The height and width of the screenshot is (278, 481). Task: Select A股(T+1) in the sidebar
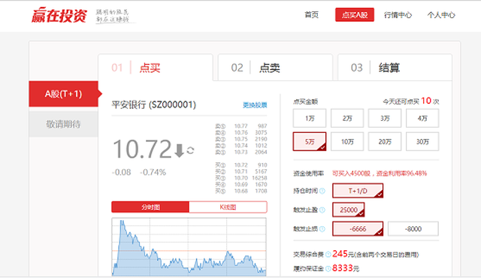(63, 94)
